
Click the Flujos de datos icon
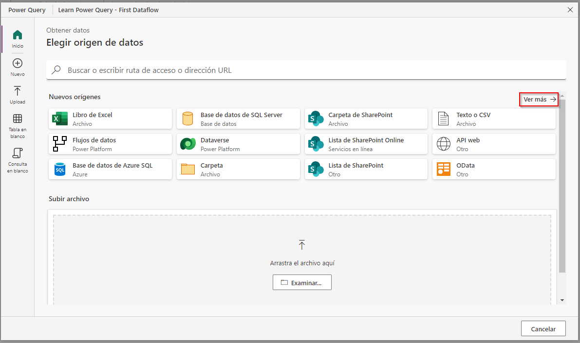(x=60, y=144)
